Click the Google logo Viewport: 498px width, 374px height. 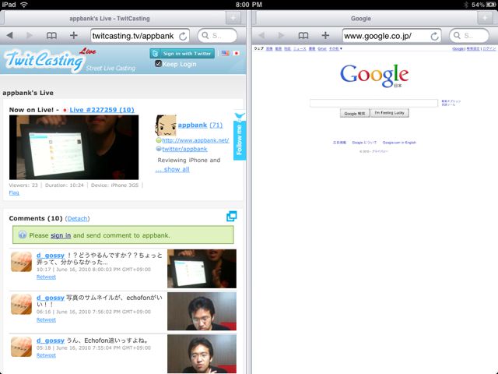coord(374,76)
